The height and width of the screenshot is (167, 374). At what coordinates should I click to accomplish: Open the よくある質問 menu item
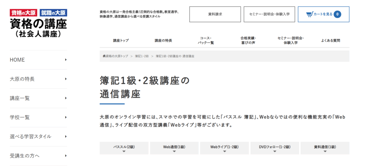[x=331, y=41]
